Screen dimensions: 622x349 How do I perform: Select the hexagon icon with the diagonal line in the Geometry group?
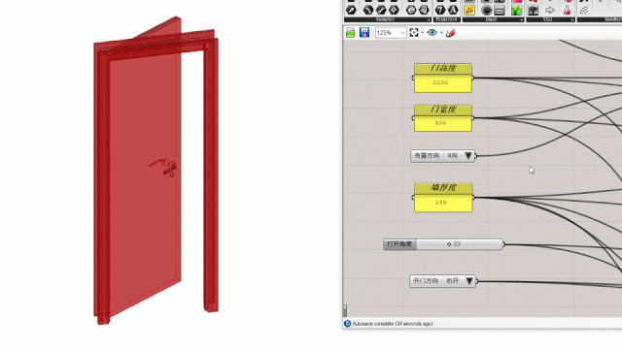(381, 10)
